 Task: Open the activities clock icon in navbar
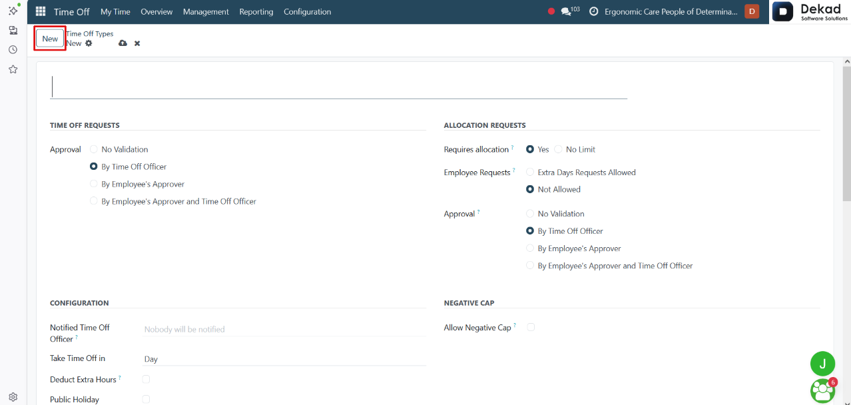click(x=593, y=11)
